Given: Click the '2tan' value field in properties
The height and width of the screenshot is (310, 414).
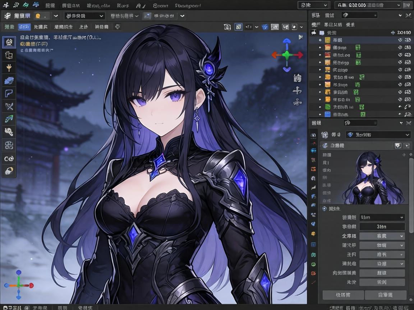Looking at the screenshot, I should [382, 227].
